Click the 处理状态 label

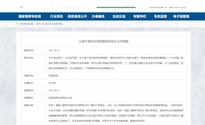click(x=28, y=83)
